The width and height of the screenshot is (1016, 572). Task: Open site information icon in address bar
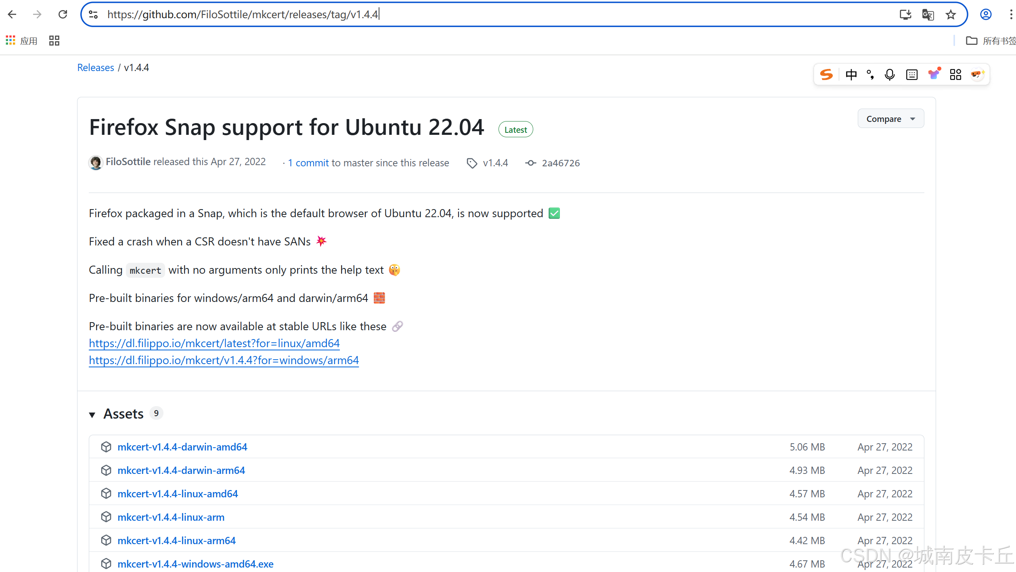click(93, 15)
